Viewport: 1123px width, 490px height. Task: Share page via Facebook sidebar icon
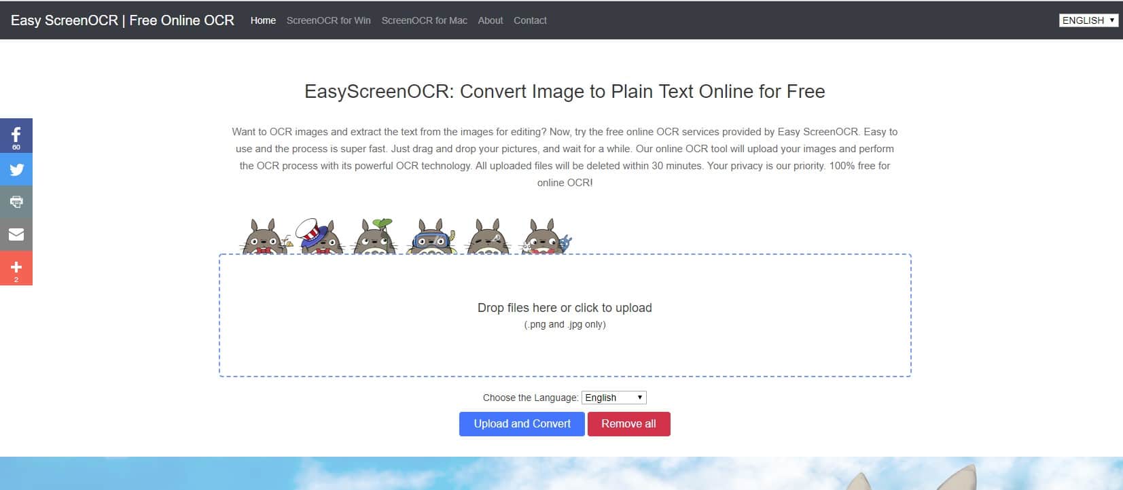coord(16,135)
